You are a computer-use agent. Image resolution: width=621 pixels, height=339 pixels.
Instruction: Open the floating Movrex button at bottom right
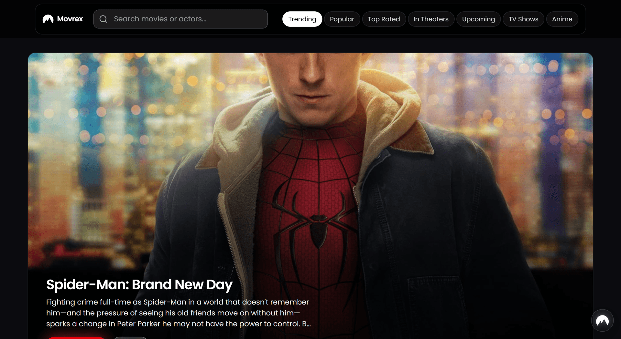(x=602, y=321)
